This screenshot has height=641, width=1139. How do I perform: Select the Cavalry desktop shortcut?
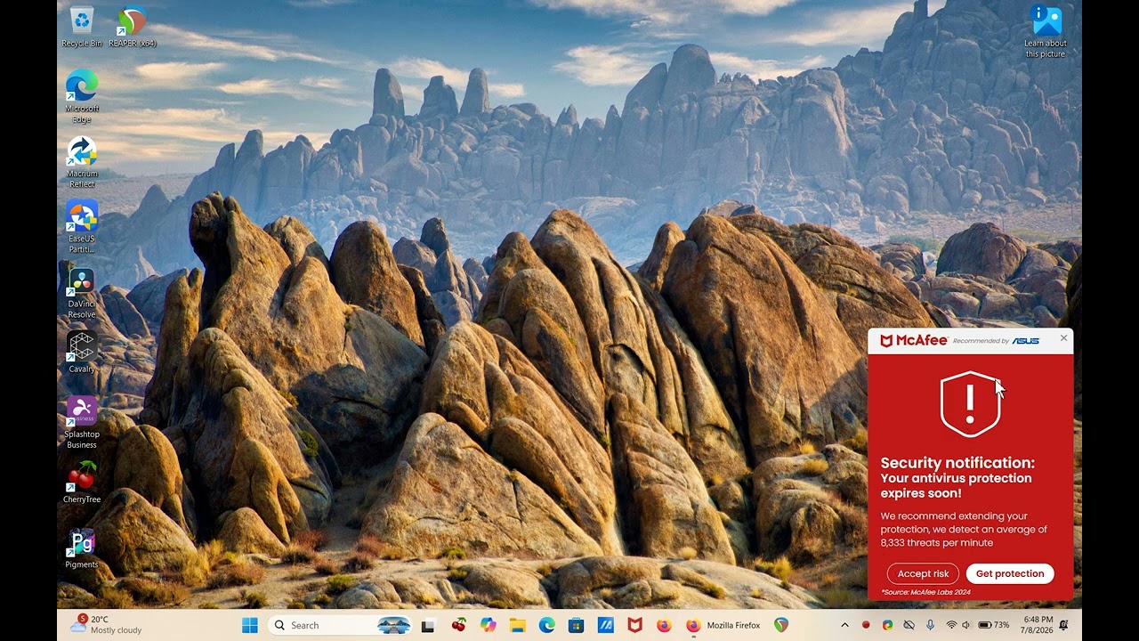pos(81,352)
